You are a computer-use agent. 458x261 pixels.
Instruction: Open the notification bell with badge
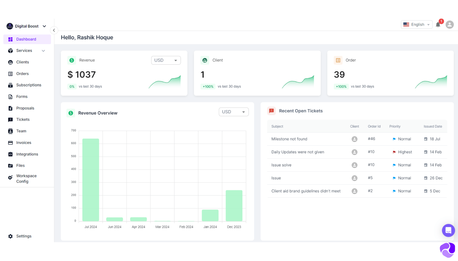[438, 25]
